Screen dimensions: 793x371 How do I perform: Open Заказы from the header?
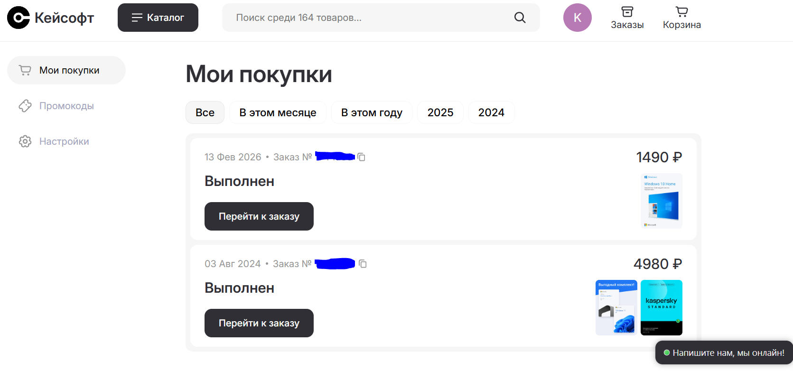coord(627,18)
